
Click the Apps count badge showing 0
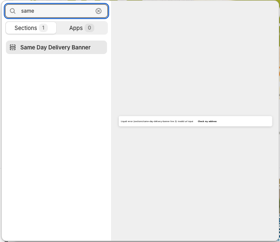click(x=89, y=28)
